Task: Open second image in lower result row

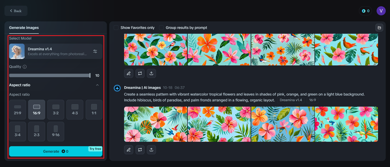Action: pyautogui.click(x=219, y=124)
